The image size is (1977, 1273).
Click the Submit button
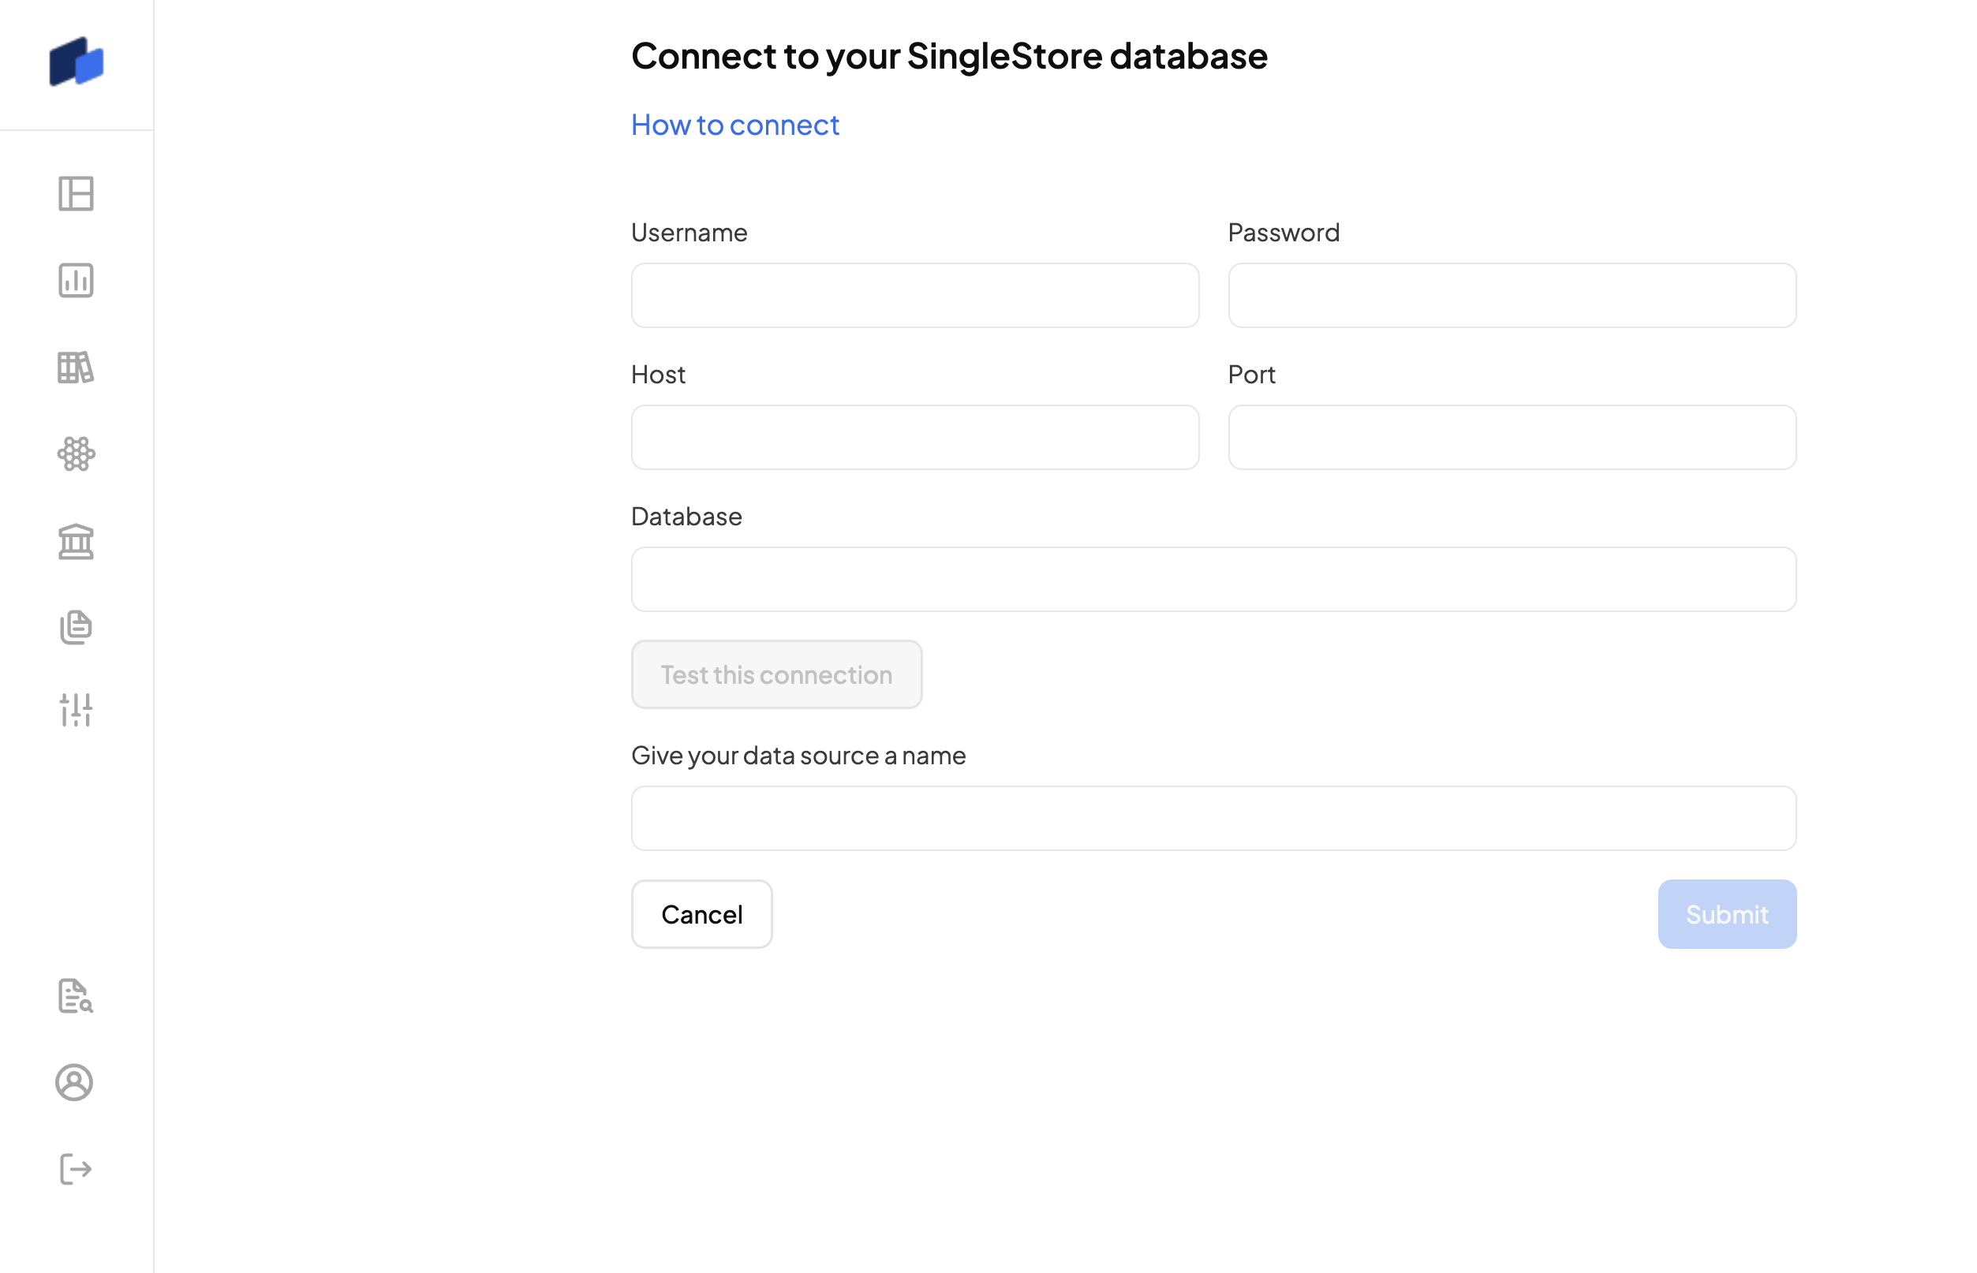1726,914
